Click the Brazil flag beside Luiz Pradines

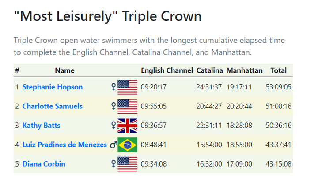tap(127, 145)
